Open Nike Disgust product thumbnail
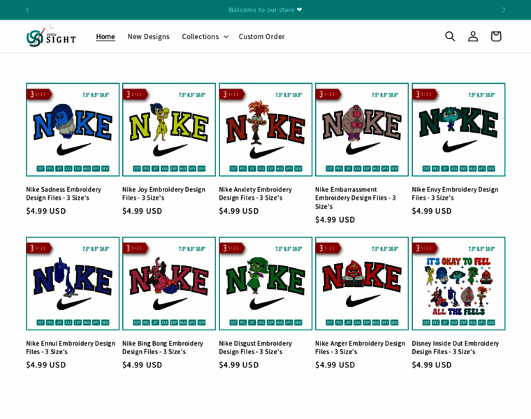This screenshot has width=531, height=419. tap(265, 284)
